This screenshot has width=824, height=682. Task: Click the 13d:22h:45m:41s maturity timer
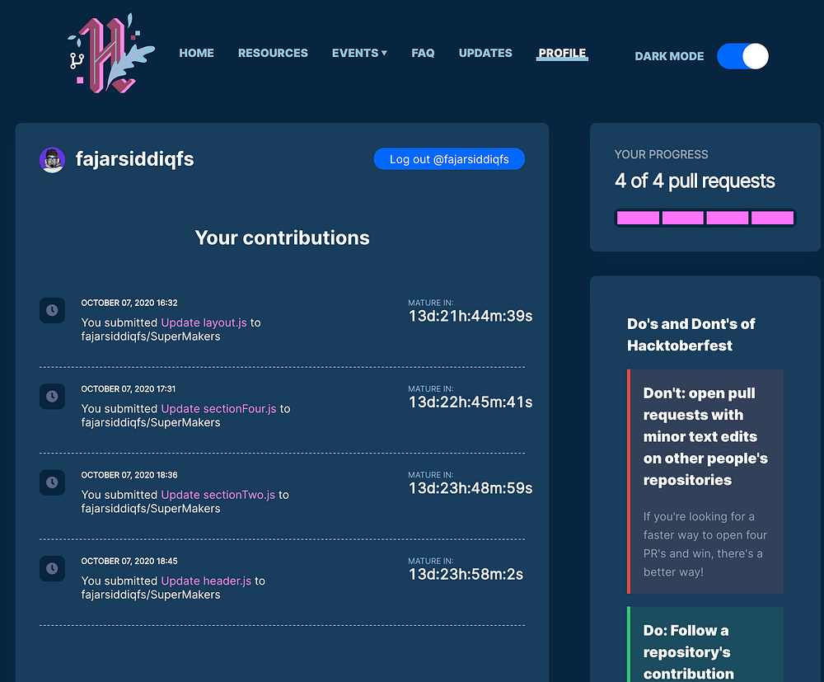(x=471, y=402)
